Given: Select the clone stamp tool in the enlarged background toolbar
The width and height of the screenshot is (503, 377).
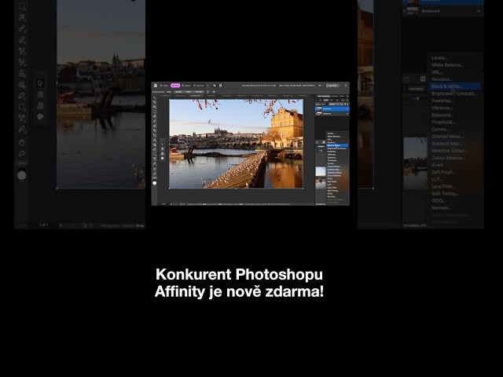Looking at the screenshot, I should [22, 73].
